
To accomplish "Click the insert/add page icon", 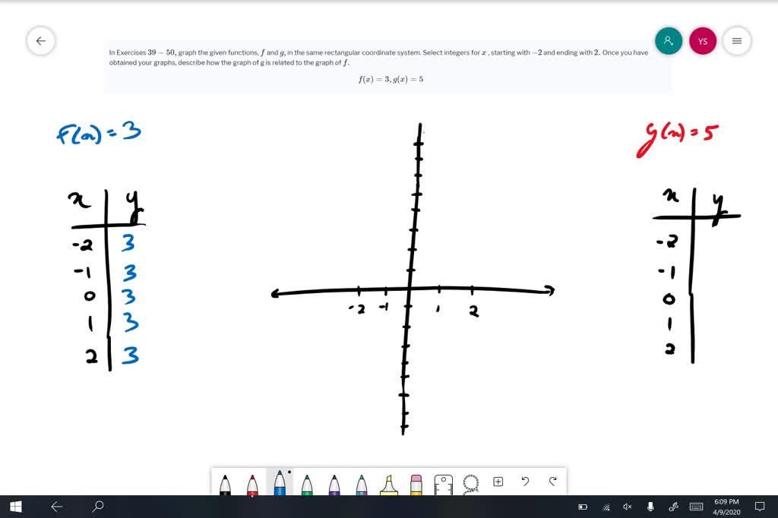I will click(x=498, y=482).
